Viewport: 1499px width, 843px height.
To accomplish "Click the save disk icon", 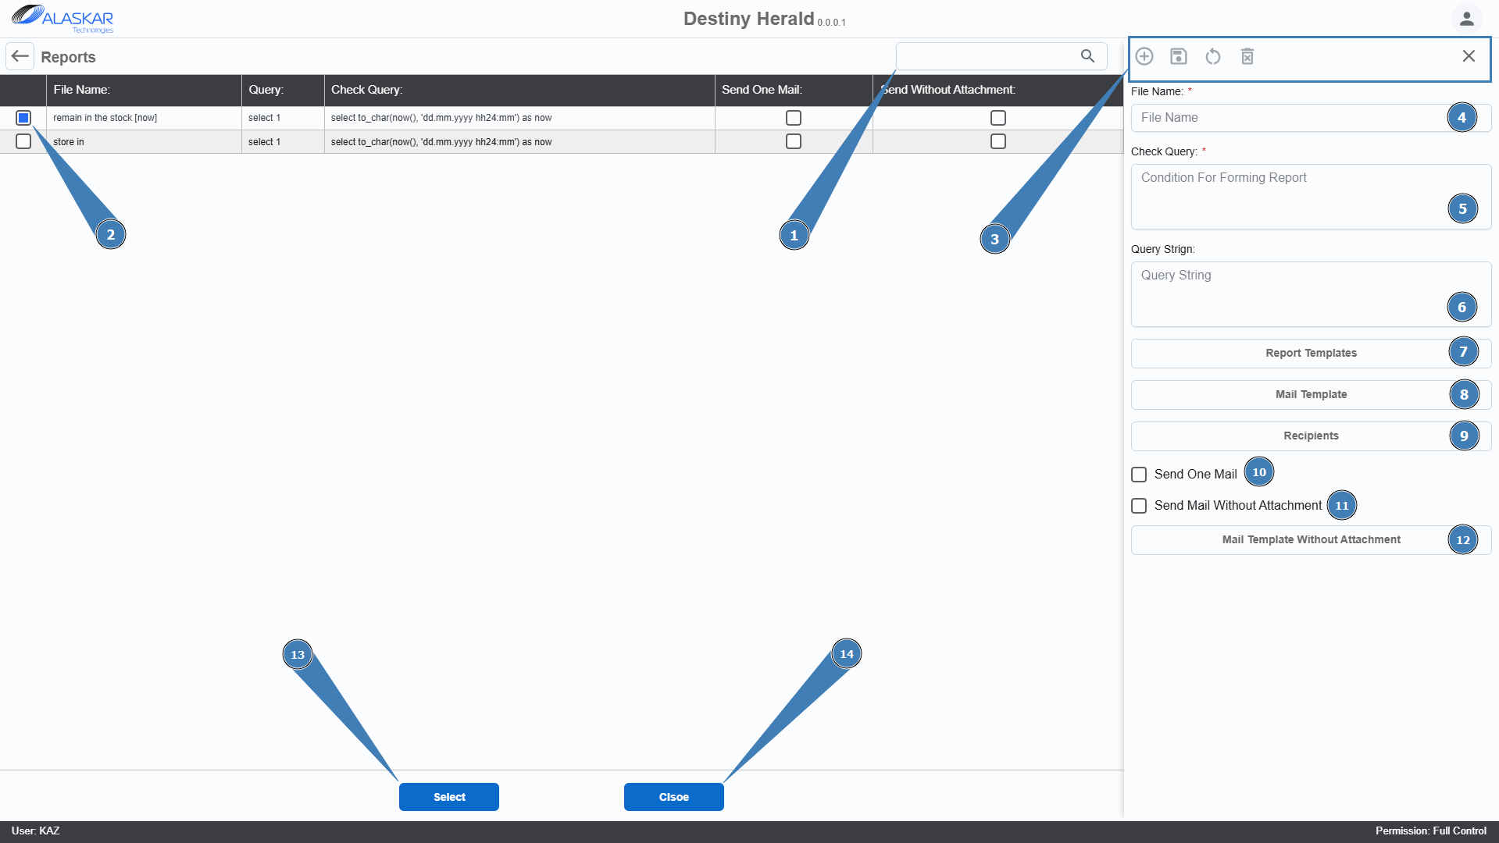I will tap(1179, 56).
